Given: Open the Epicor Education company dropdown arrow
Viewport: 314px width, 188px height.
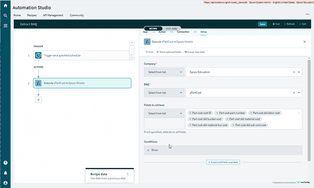Looking at the screenshot, I should tap(299, 72).
